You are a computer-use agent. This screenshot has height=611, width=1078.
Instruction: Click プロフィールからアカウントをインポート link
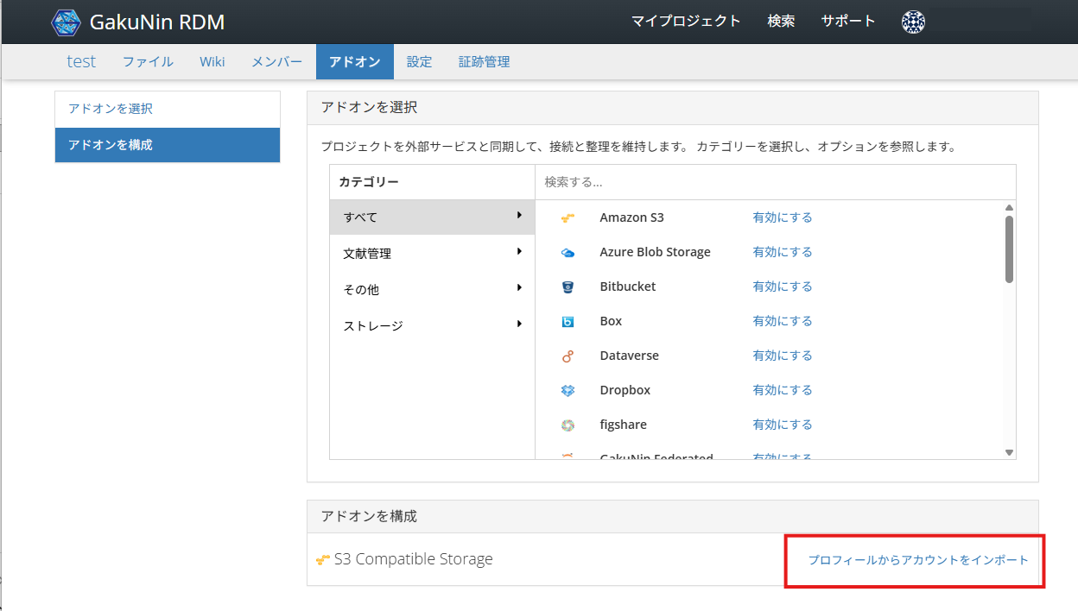pos(918,560)
